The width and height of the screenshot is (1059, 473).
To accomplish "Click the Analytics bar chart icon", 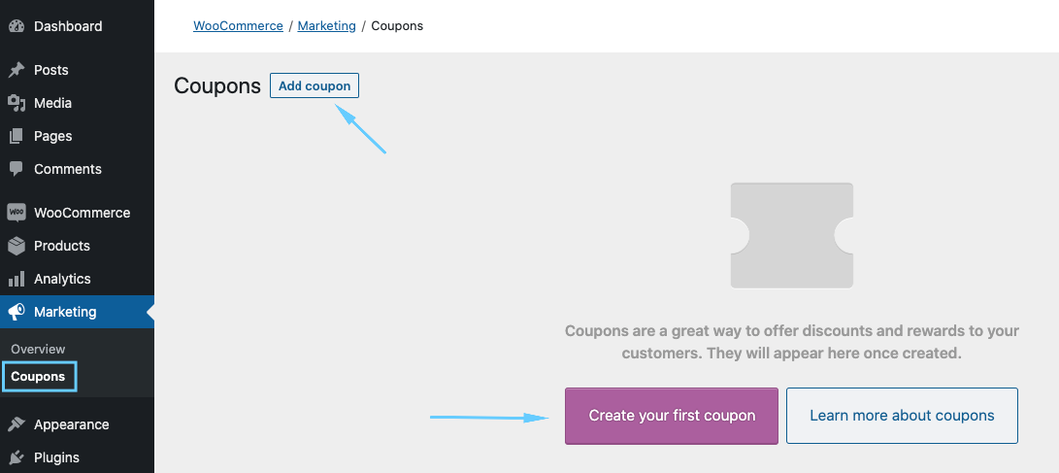I will click(x=17, y=279).
